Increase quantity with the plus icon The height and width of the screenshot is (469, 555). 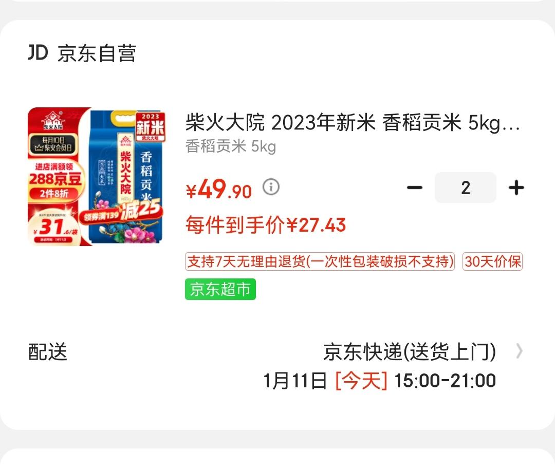(x=516, y=187)
